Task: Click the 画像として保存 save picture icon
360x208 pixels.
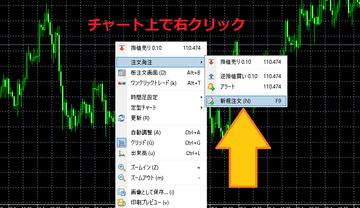Action: click(121, 192)
